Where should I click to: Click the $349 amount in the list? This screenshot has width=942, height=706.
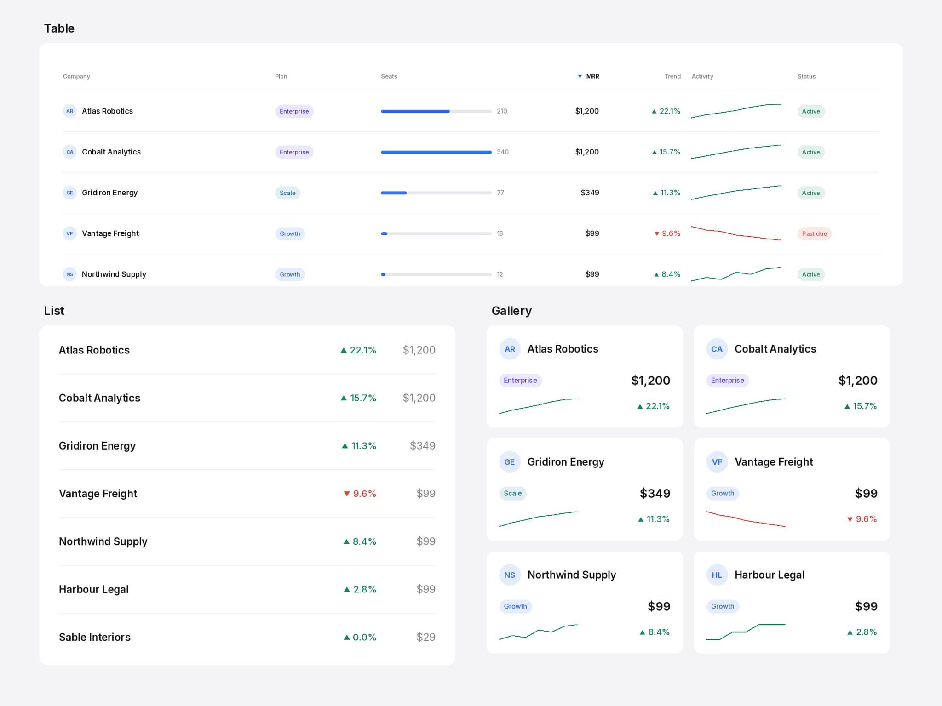coord(422,446)
